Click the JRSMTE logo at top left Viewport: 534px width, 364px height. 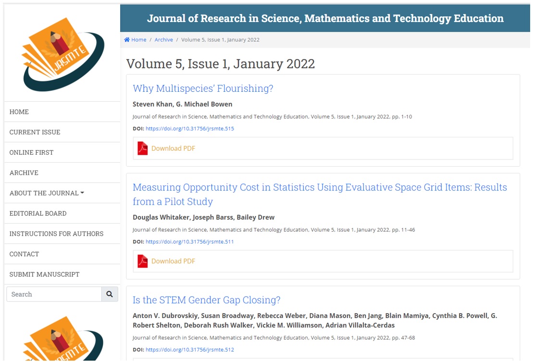[x=63, y=54]
